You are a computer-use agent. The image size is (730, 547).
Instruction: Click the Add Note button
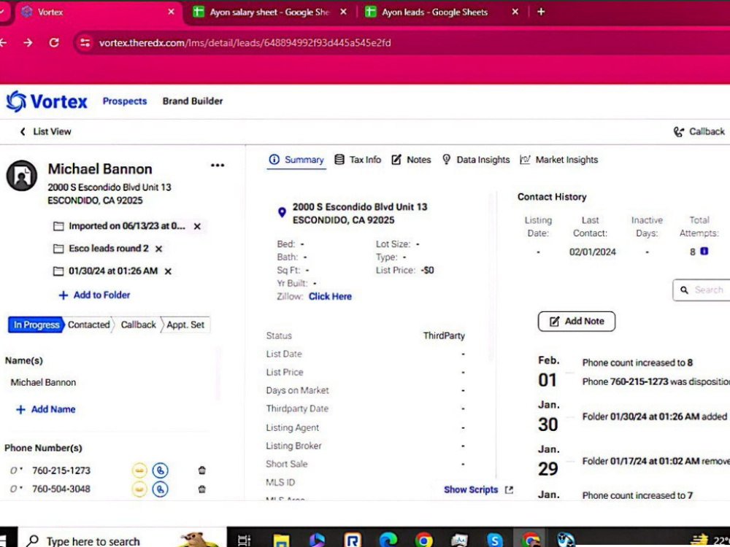tap(577, 322)
